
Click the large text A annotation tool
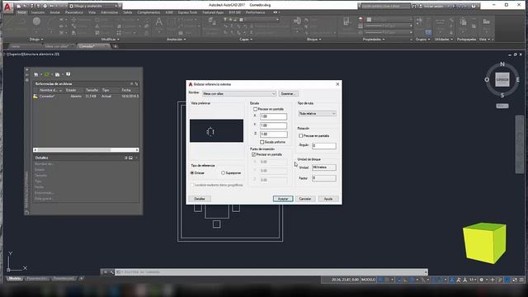[158, 22]
